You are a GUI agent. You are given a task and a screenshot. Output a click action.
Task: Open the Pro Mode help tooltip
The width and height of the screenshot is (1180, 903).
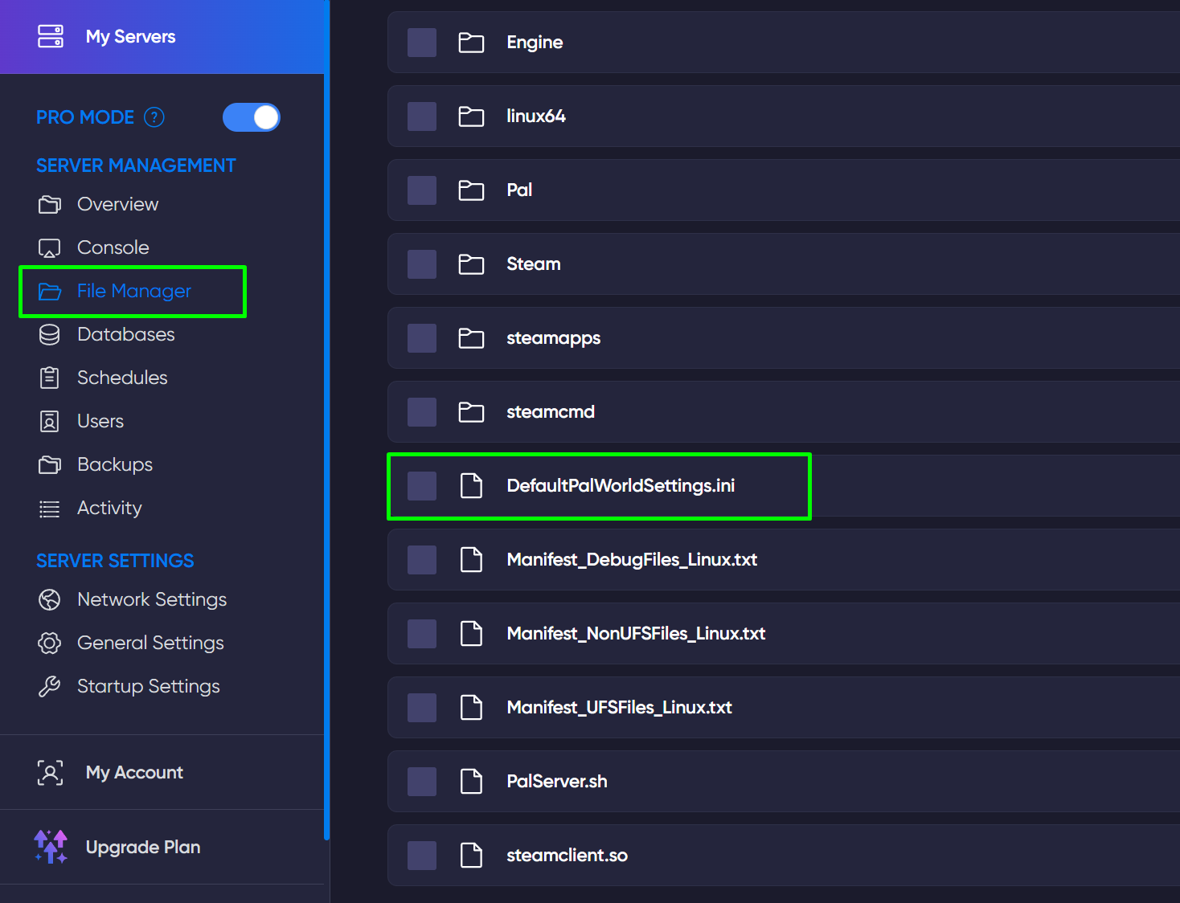[154, 117]
